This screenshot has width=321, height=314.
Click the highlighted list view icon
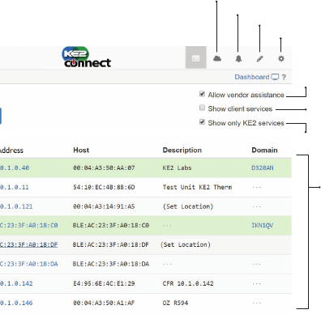(196, 57)
